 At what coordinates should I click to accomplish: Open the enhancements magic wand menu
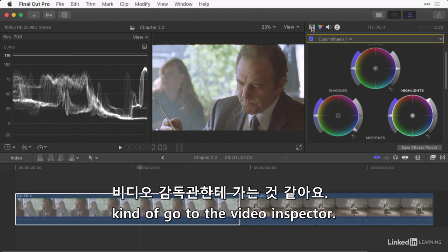click(26, 147)
